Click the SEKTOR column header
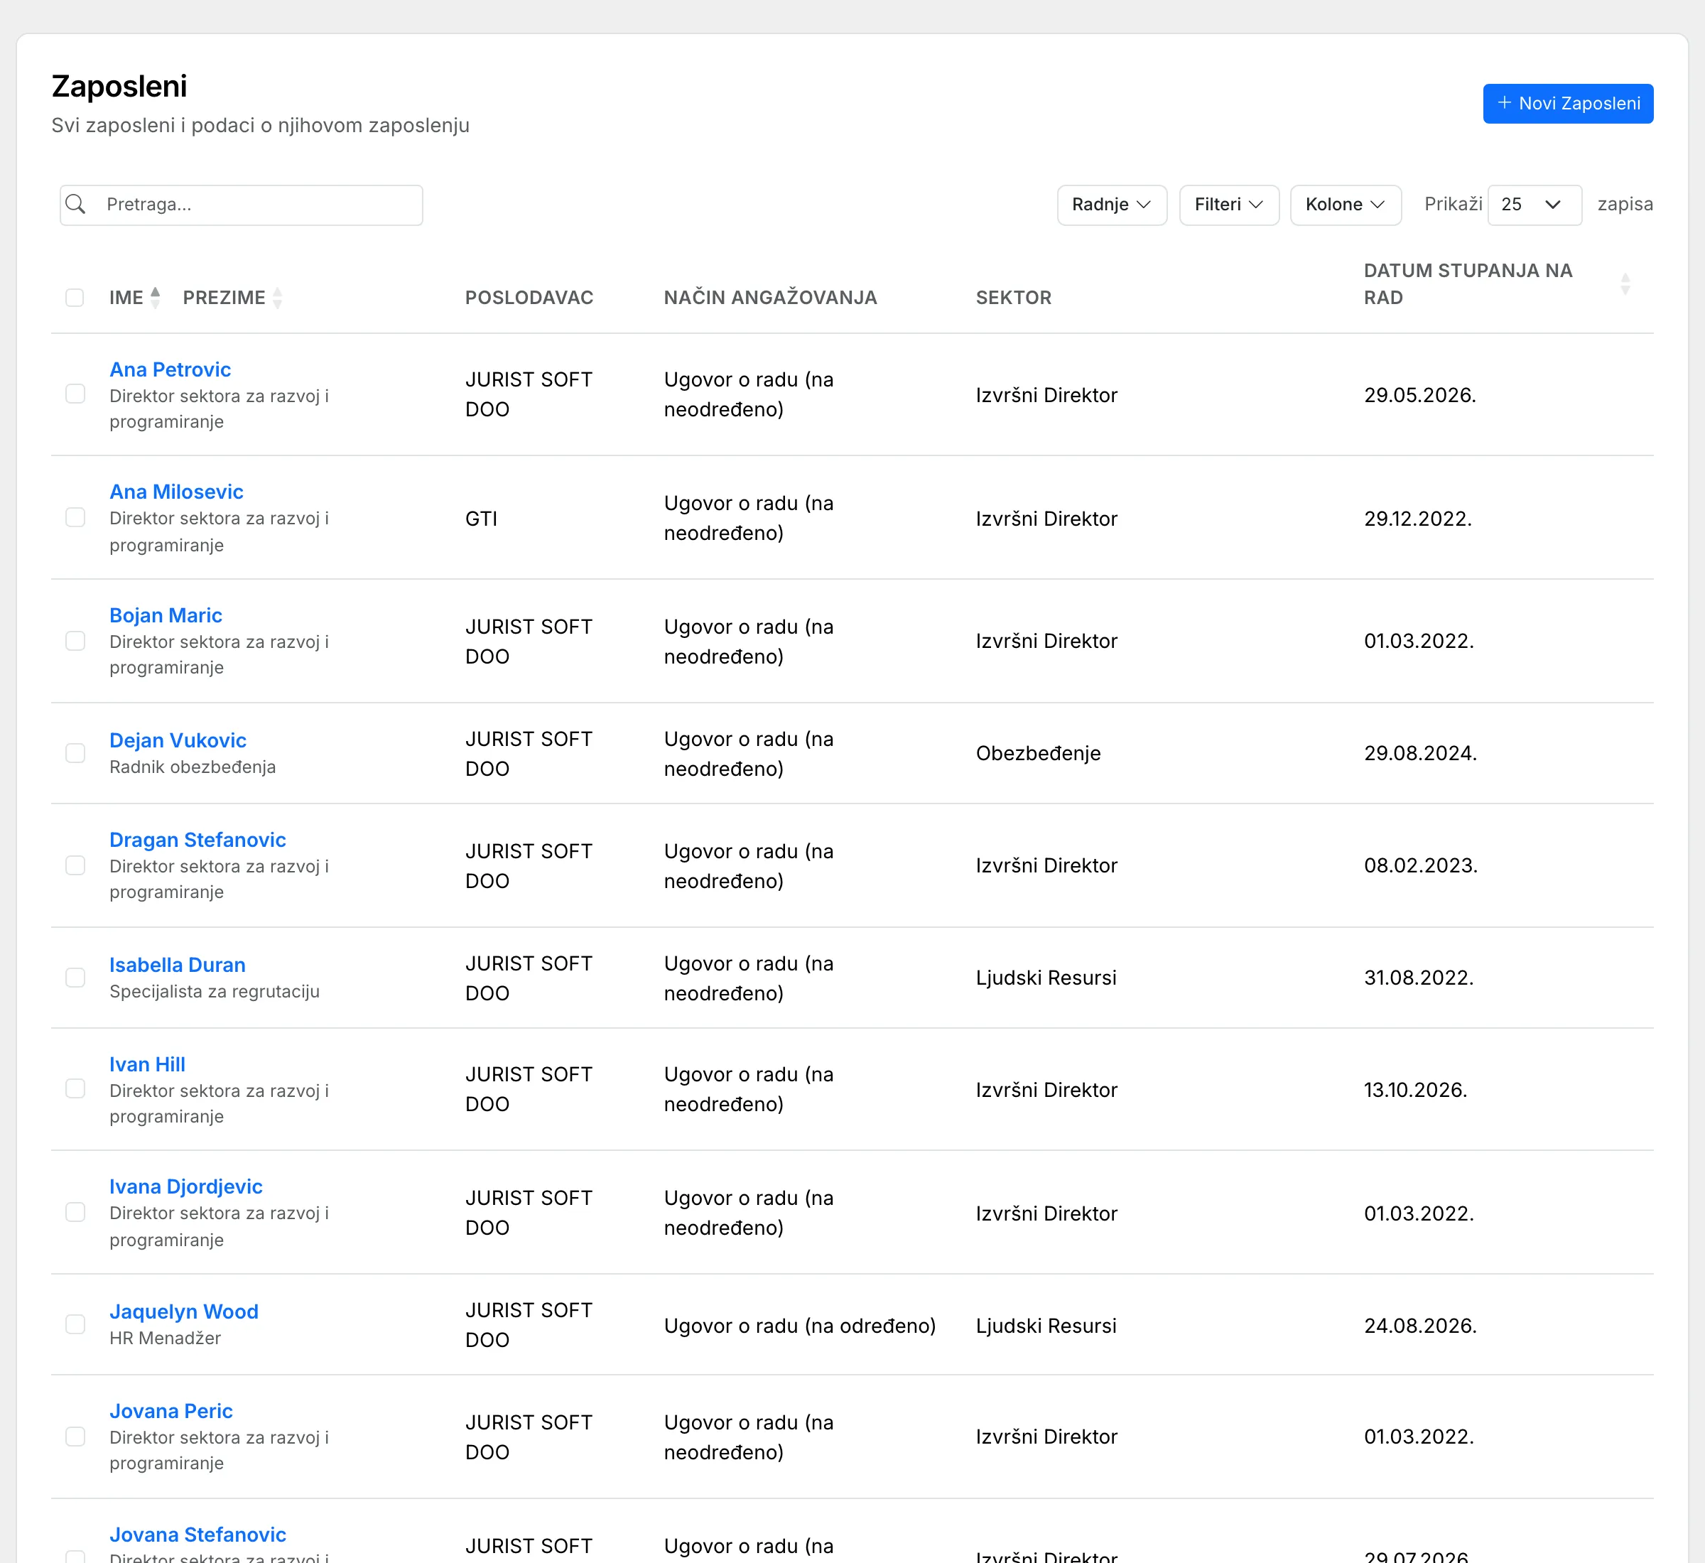1705x1563 pixels. point(1013,298)
